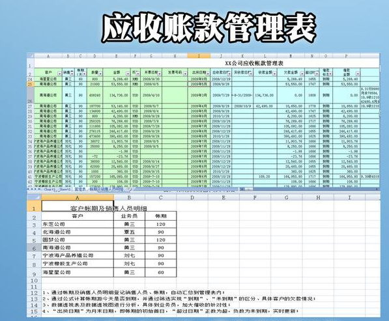This screenshot has width=389, height=321.
Task: Open the 帐期 column filter dropdown
Action: click(x=84, y=74)
